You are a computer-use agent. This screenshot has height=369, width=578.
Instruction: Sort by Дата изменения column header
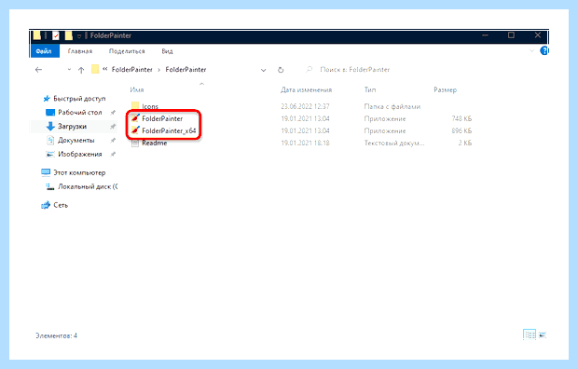pyautogui.click(x=307, y=89)
